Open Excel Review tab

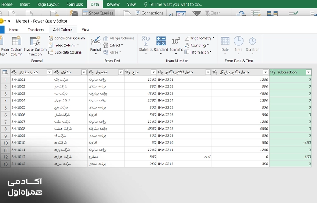click(113, 4)
